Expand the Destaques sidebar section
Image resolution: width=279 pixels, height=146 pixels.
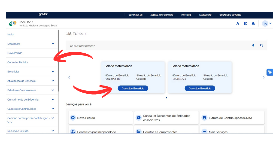coord(53,44)
